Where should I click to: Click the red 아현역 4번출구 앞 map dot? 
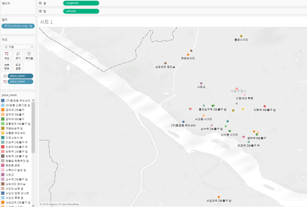pos(265,106)
